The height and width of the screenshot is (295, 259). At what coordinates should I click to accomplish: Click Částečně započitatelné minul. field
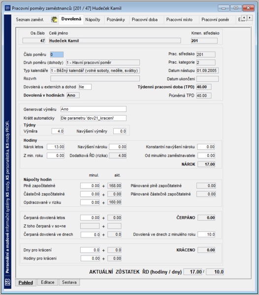90,194
